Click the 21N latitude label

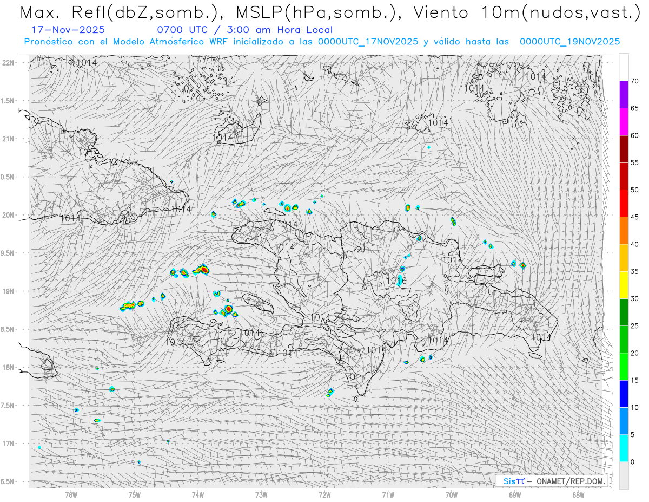click(x=9, y=139)
